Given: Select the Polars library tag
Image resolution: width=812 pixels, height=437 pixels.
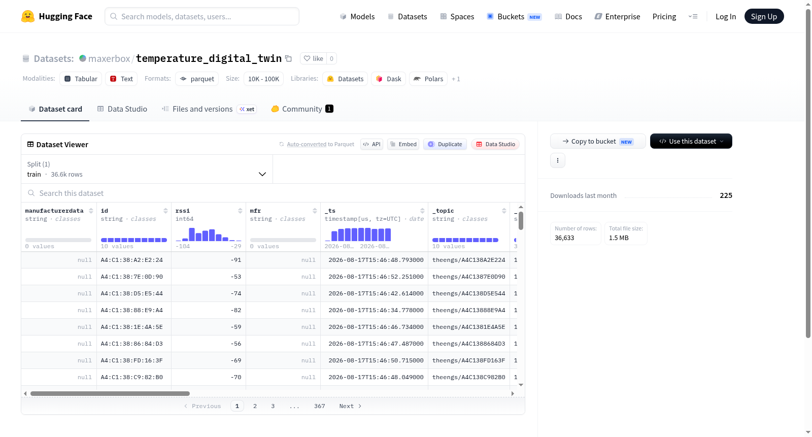Looking at the screenshot, I should tap(428, 79).
